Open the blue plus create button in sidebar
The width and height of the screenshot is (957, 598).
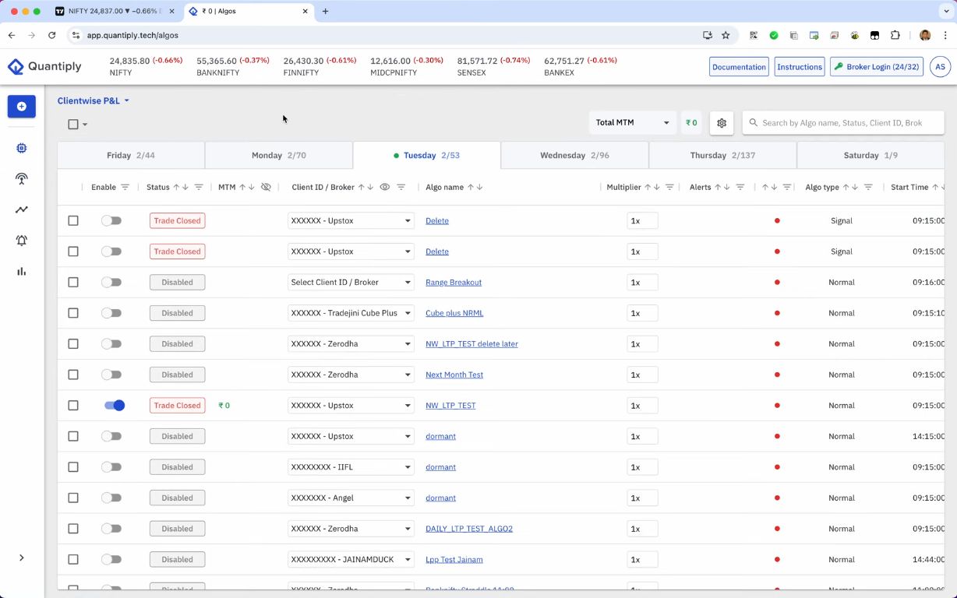(x=21, y=106)
